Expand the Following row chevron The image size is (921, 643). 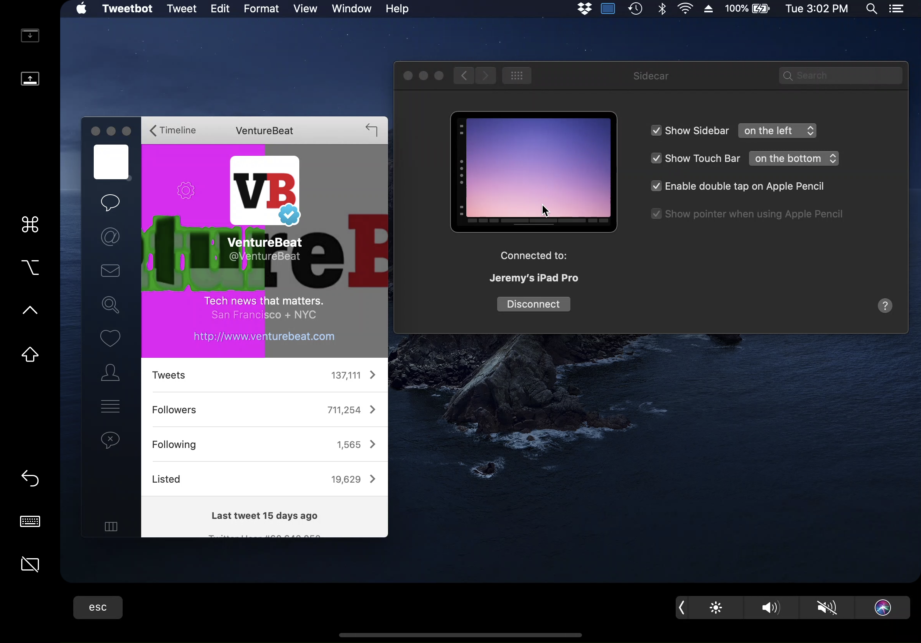coord(373,444)
